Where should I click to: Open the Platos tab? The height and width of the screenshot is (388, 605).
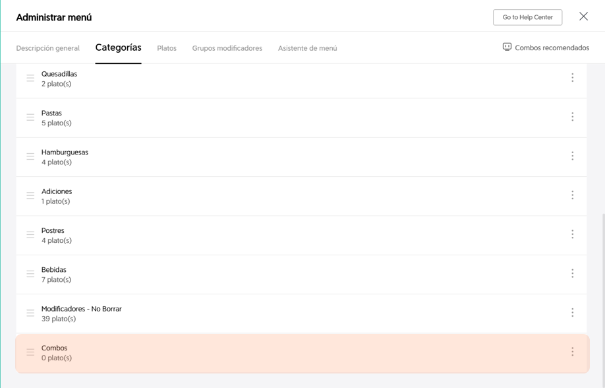167,48
